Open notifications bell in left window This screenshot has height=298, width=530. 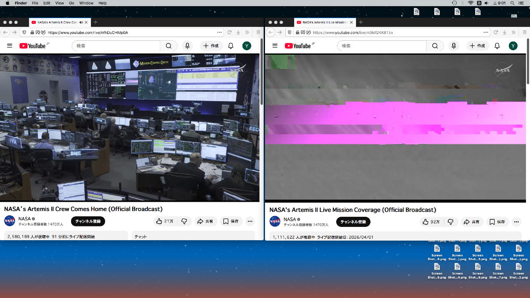tap(231, 45)
